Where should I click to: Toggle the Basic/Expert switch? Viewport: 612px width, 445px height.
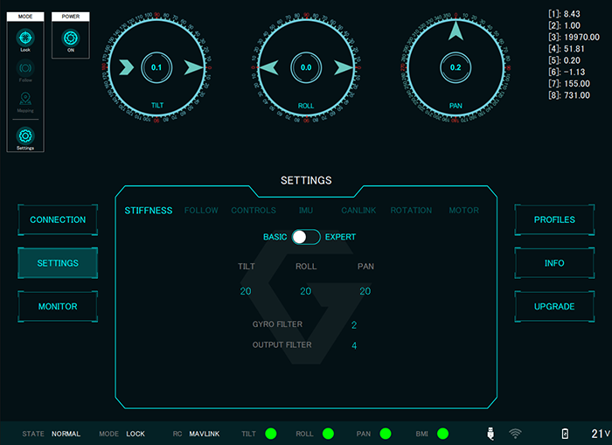point(306,237)
